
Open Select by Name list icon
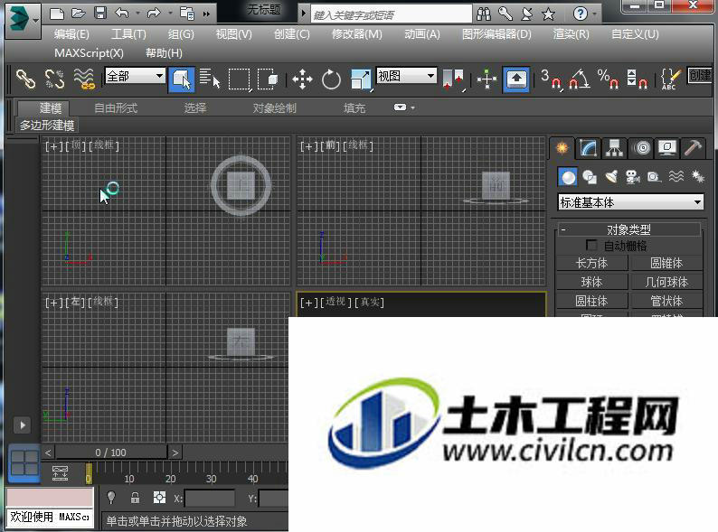(x=210, y=79)
